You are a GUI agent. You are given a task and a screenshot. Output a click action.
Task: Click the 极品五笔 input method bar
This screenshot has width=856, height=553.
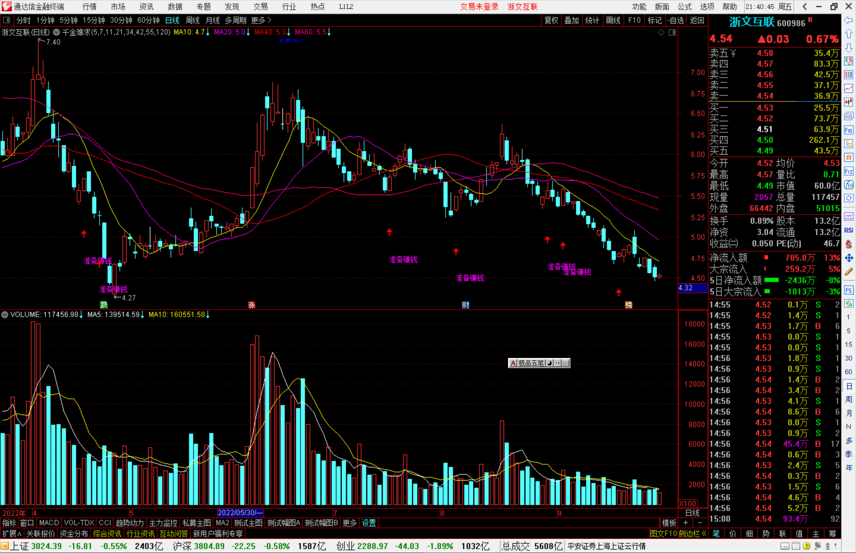[539, 363]
